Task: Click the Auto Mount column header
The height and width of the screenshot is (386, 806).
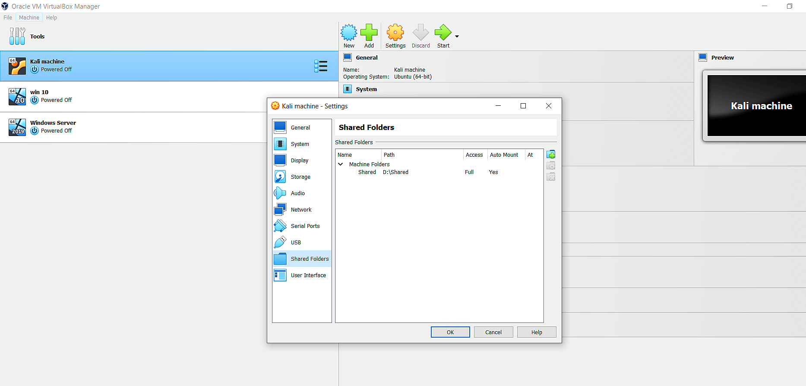Action: pos(506,155)
